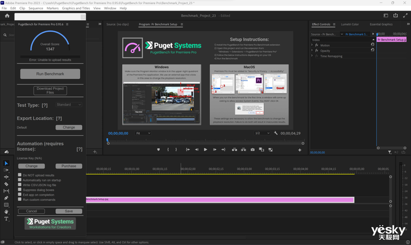Screen dimensions: 411x245
Task: Click the Lift button
Action: coord(235,149)
